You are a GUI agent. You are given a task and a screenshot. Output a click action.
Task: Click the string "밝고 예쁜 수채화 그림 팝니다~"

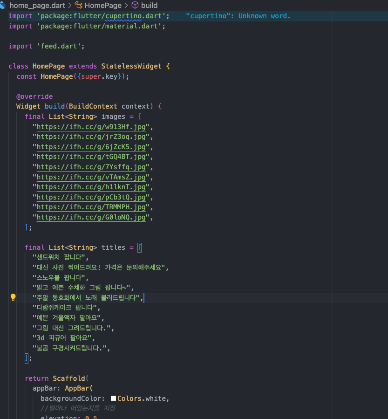(x=82, y=288)
